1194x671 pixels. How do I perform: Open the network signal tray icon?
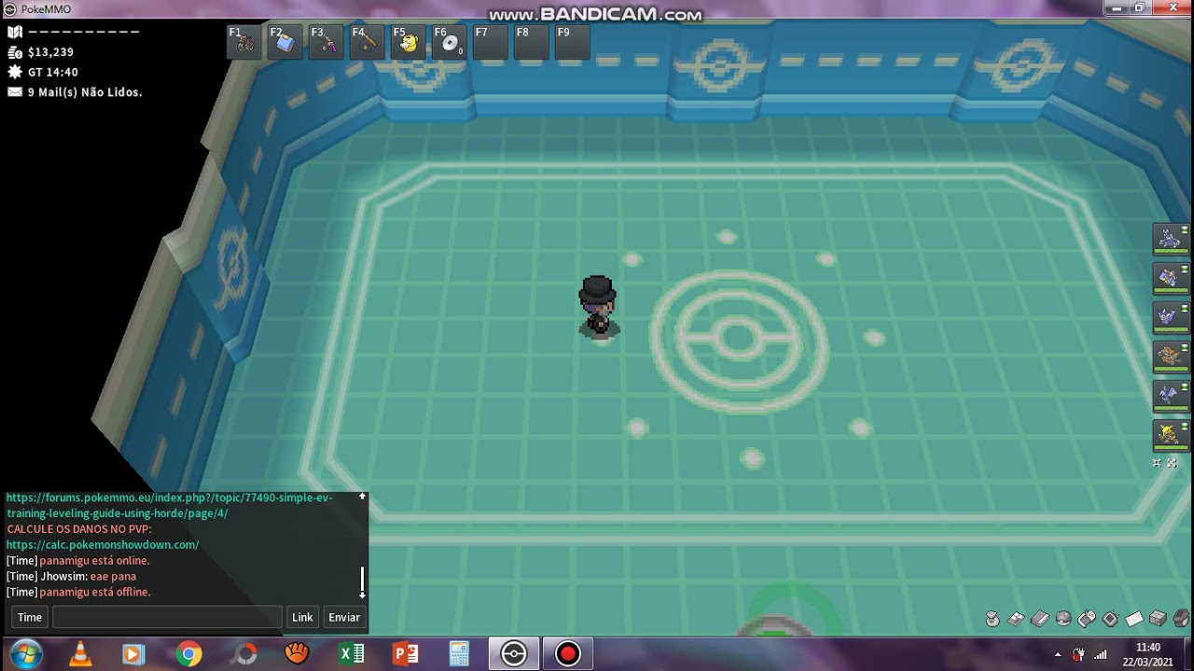(x=1101, y=654)
